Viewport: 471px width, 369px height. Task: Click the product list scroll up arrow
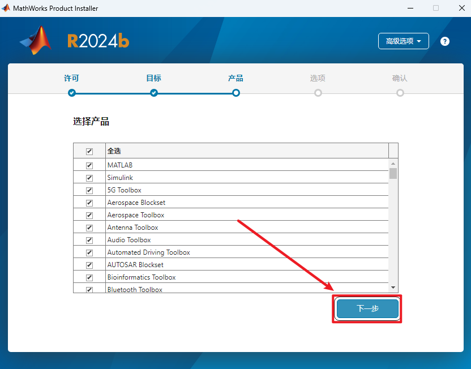tap(393, 164)
